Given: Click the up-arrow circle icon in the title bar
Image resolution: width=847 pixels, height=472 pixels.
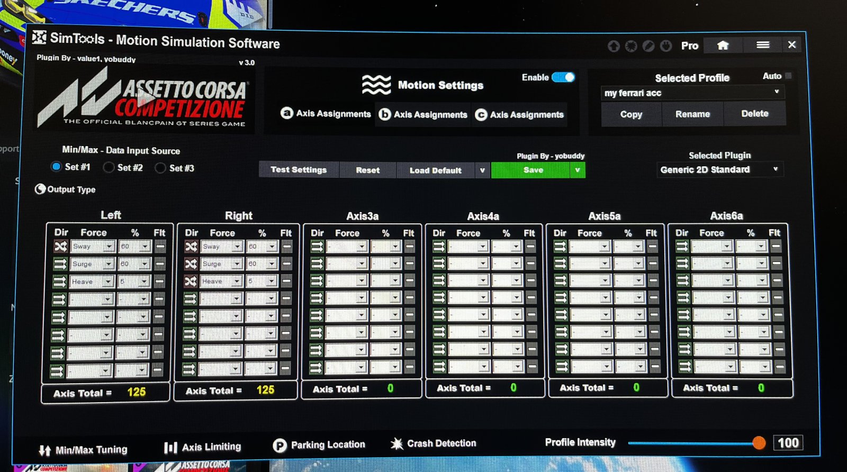Looking at the screenshot, I should pos(614,46).
